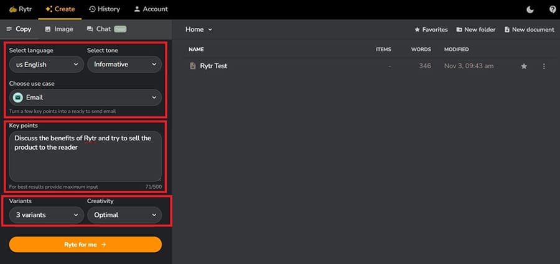560x264 pixels.
Task: Expand the Home folder dropdown
Action: pos(198,30)
